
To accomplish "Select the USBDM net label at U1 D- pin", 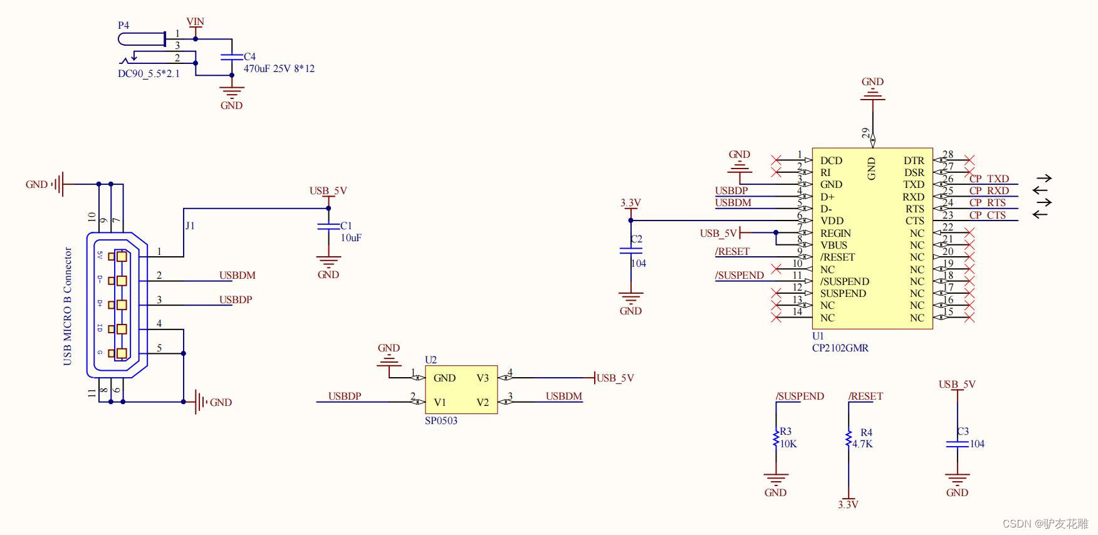I will (733, 202).
